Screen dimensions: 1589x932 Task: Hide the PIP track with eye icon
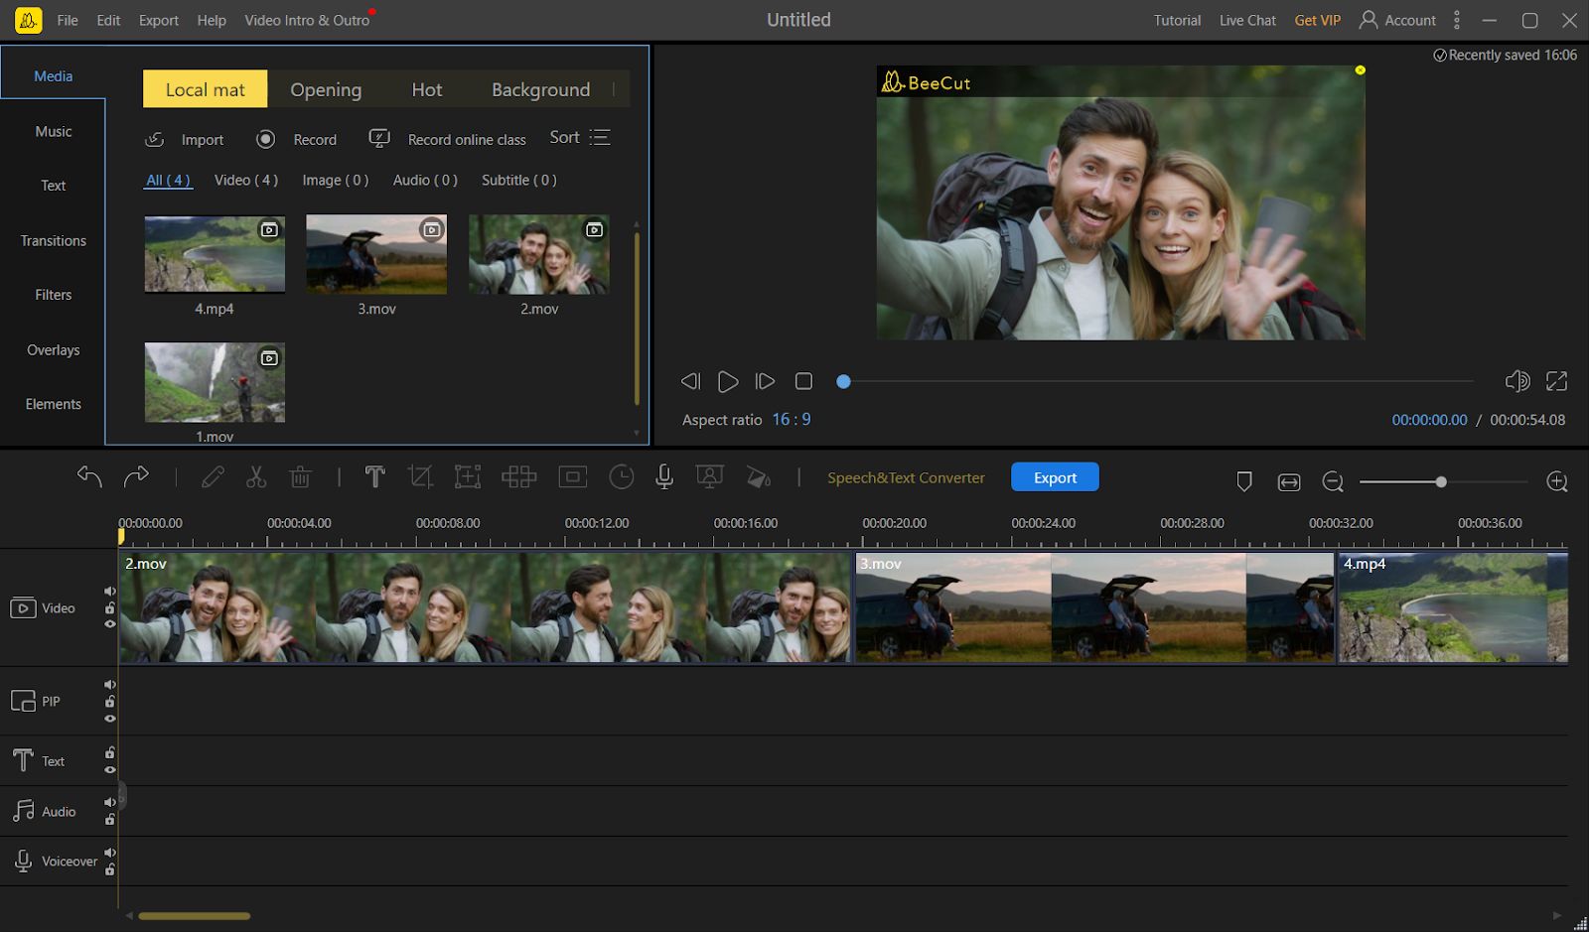pos(110,719)
